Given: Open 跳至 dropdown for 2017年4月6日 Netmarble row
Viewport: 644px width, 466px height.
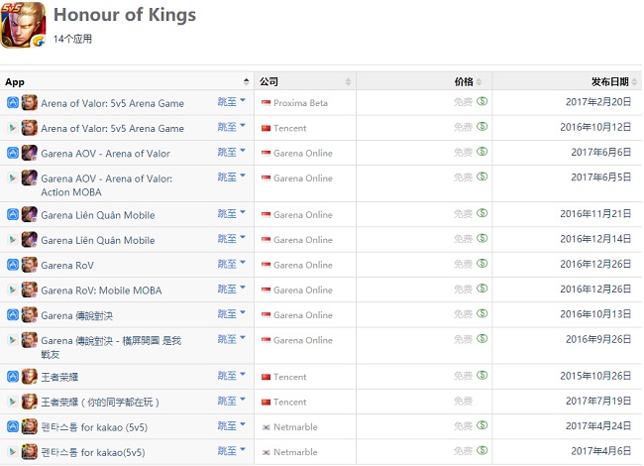Looking at the screenshot, I should click(x=231, y=451).
